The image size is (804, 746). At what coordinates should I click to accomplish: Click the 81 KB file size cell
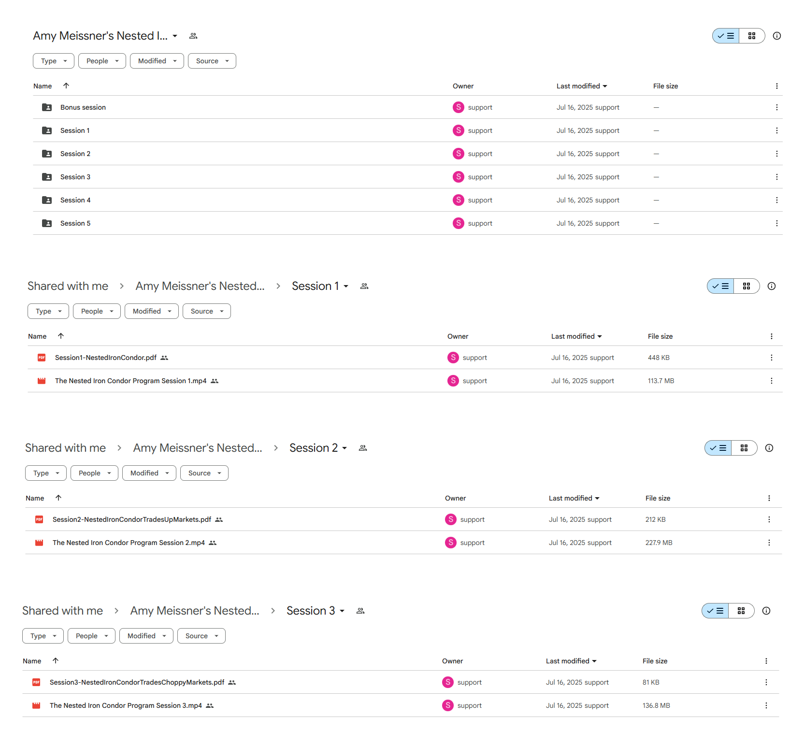click(651, 682)
